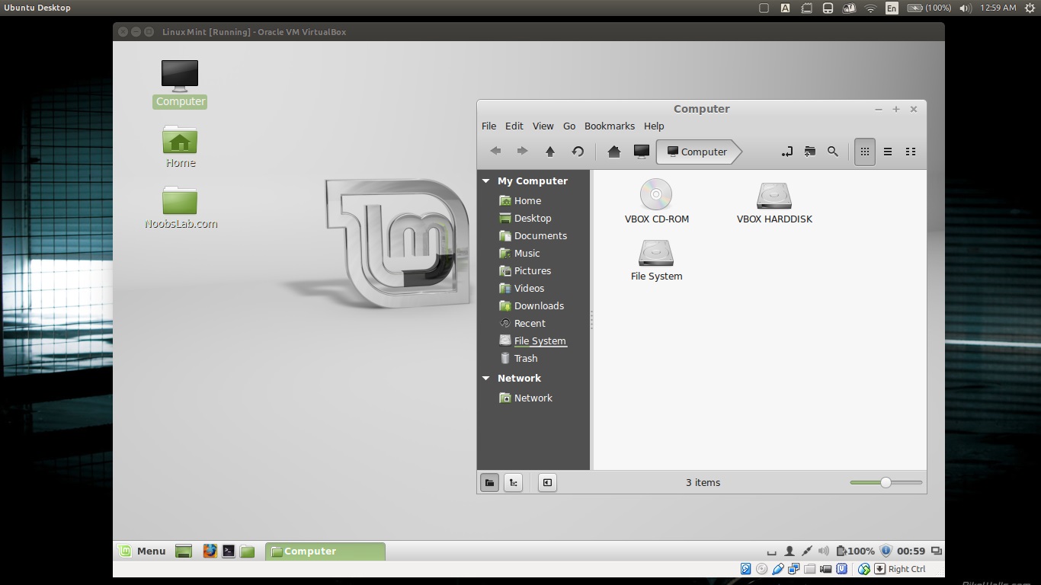Viewport: 1041px width, 585px height.
Task: Show the places sidebar pane
Action: click(490, 482)
